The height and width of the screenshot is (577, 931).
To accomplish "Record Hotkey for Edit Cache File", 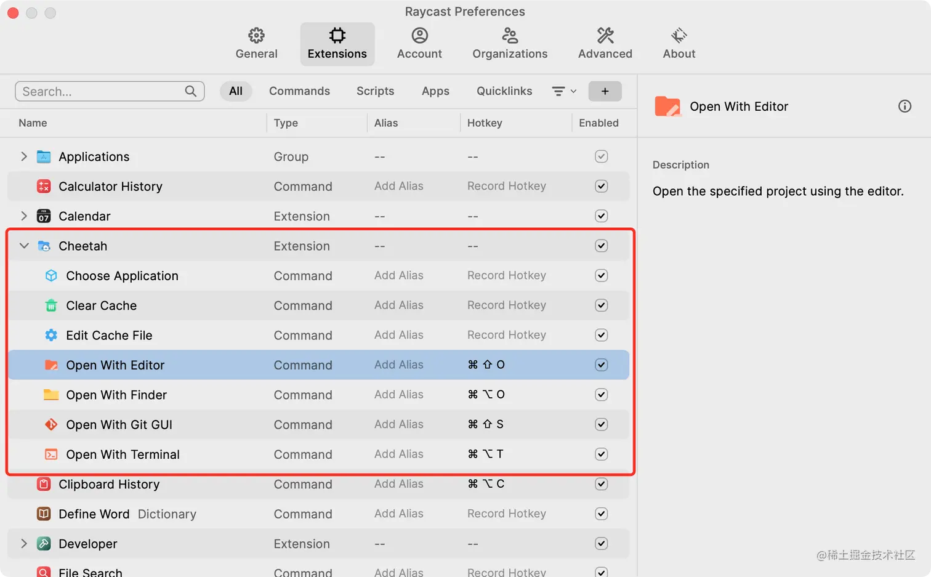I will click(507, 335).
